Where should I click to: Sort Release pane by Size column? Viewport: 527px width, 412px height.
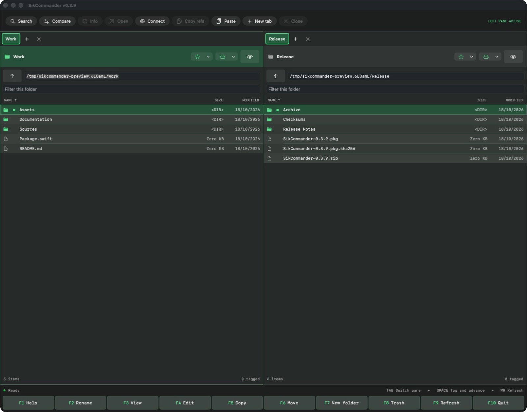482,100
